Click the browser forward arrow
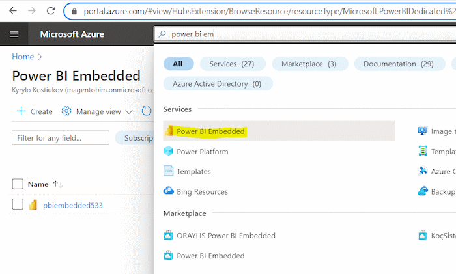 32,11
